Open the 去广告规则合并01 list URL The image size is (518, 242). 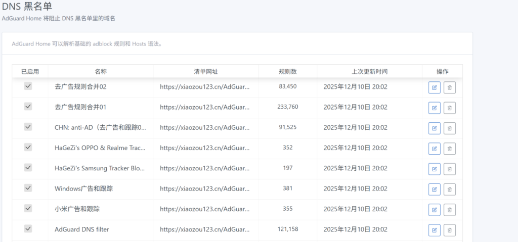tap(204, 107)
